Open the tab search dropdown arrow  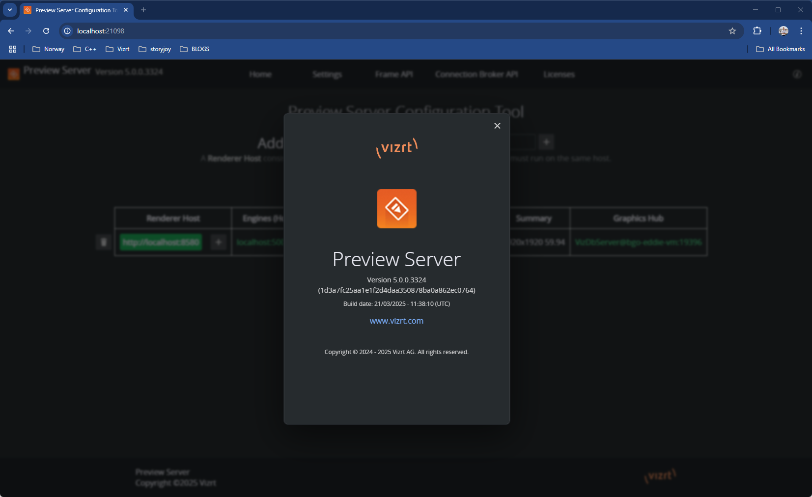(x=10, y=10)
